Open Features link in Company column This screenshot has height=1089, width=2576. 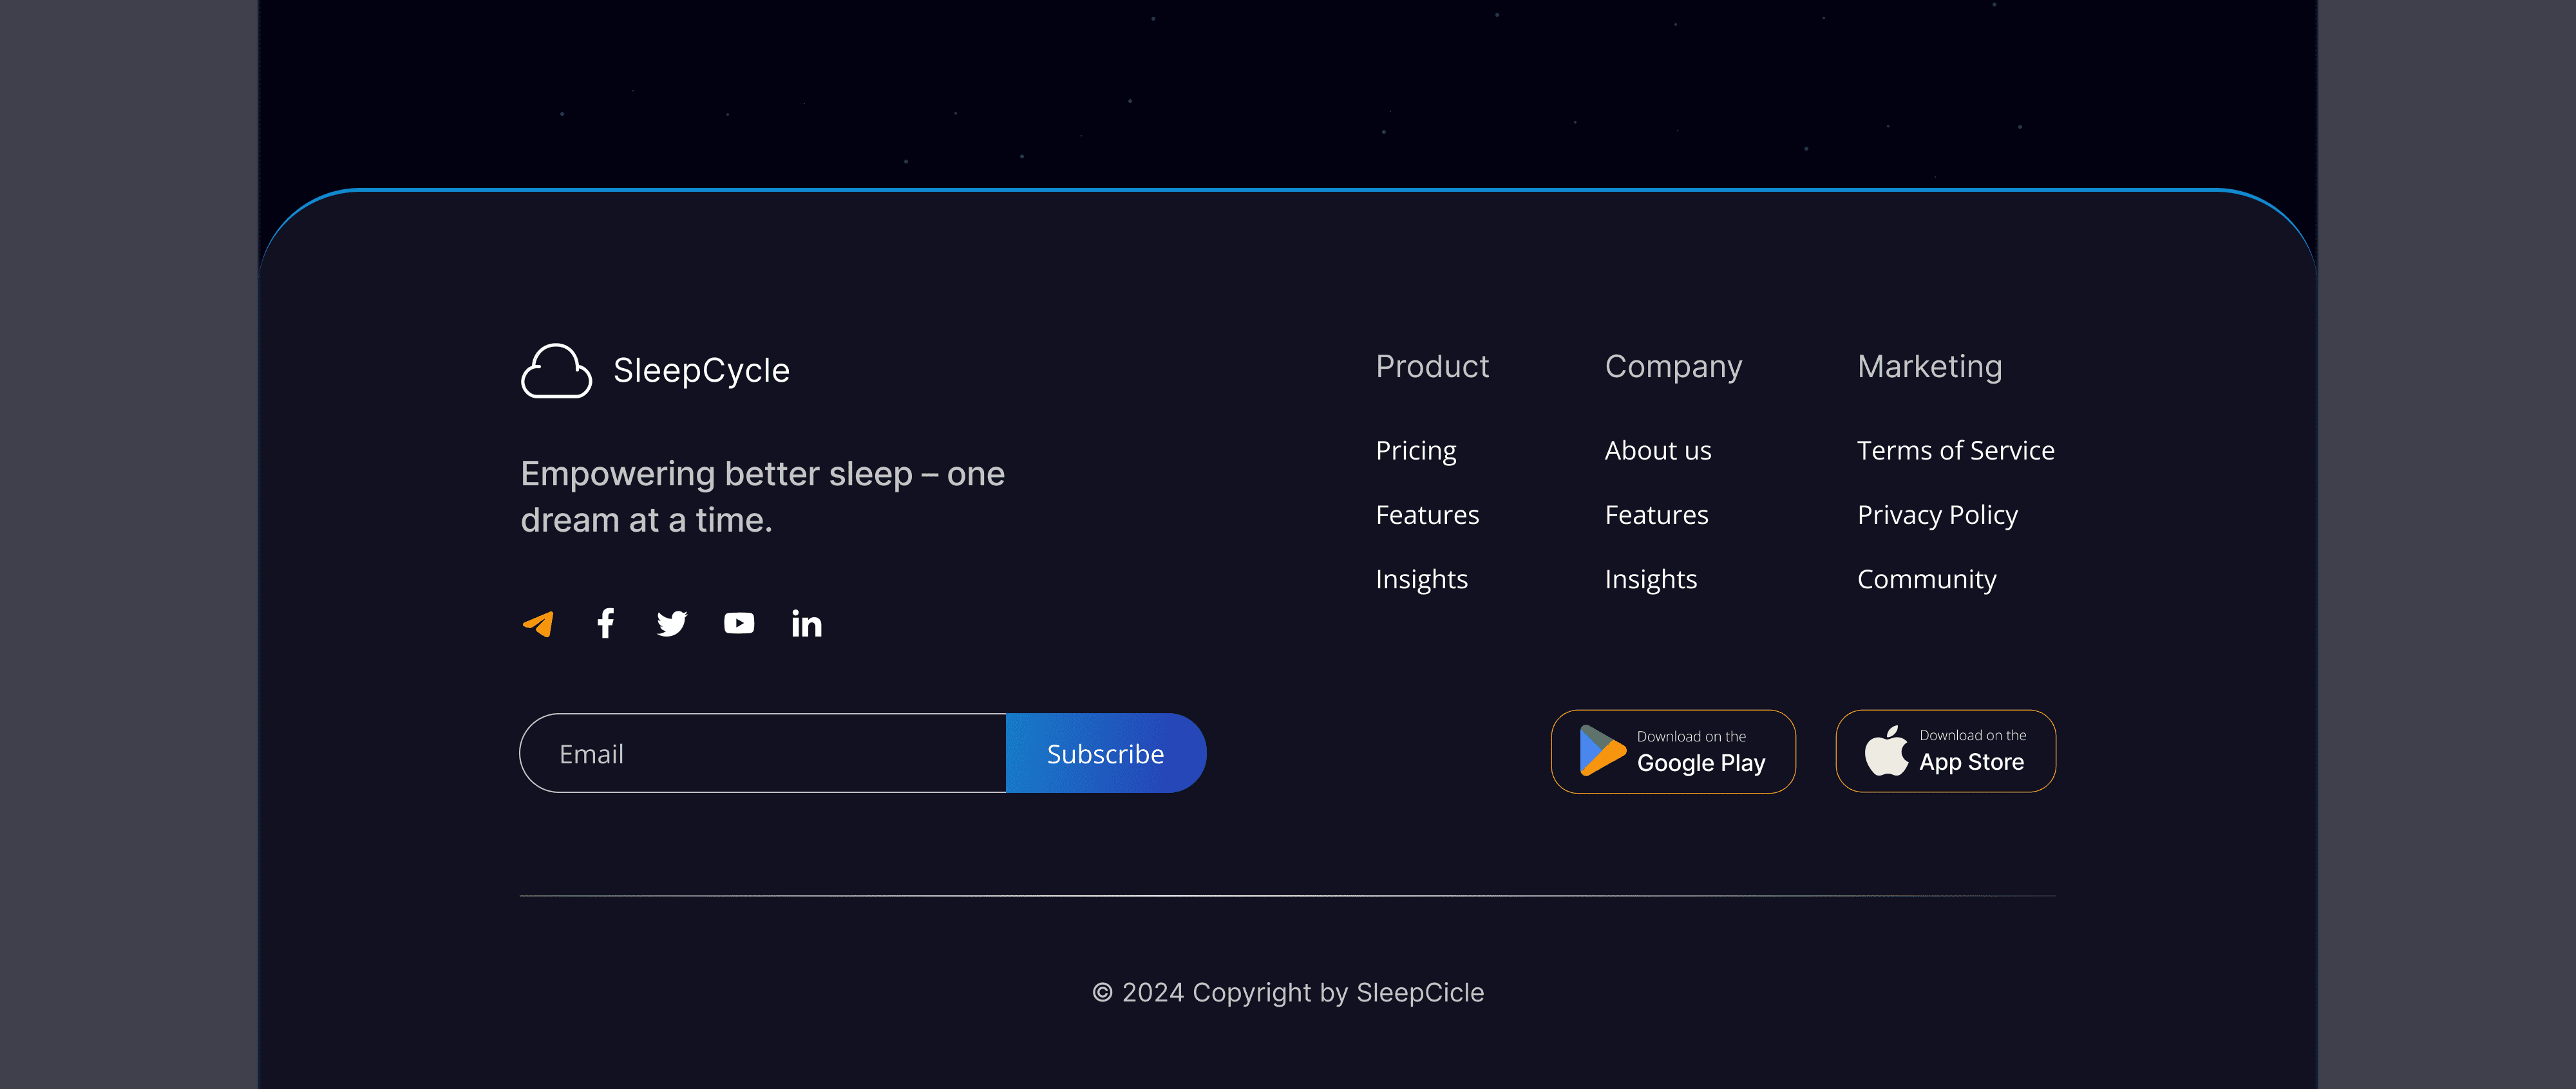1656,514
